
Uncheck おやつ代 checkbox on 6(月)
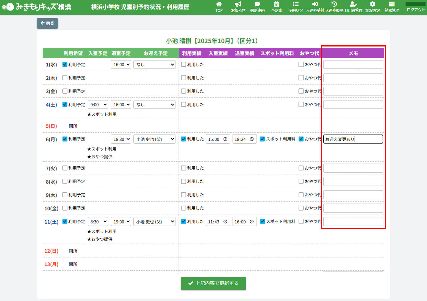click(x=301, y=139)
